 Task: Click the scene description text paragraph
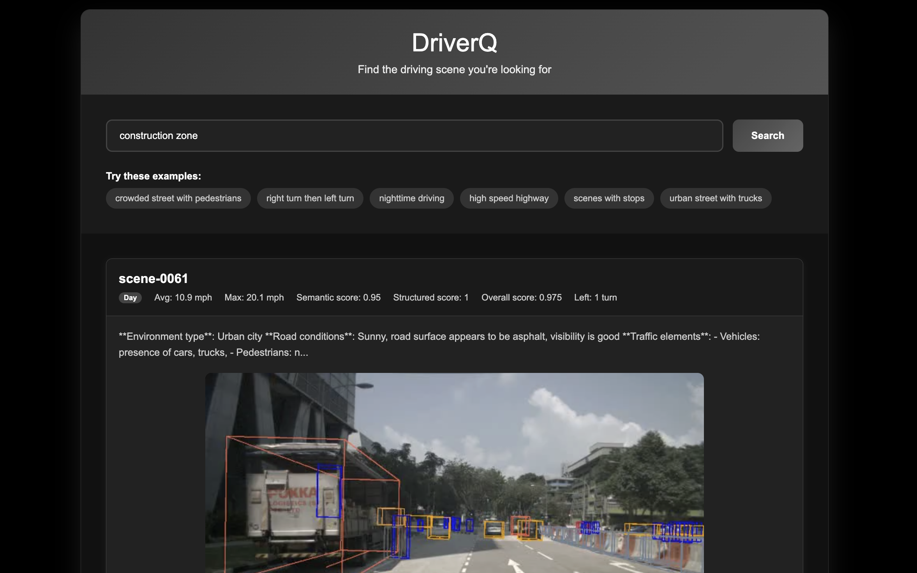tap(439, 344)
